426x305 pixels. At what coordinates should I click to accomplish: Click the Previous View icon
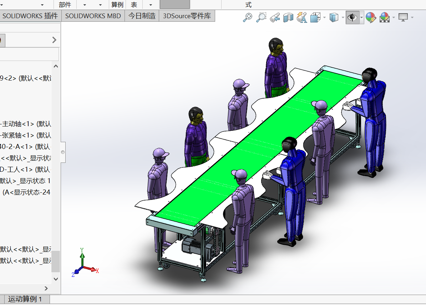pyautogui.click(x=275, y=17)
